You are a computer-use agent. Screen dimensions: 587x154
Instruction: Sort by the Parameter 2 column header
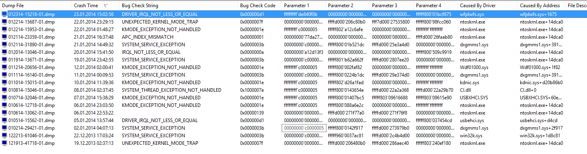coord(348,6)
